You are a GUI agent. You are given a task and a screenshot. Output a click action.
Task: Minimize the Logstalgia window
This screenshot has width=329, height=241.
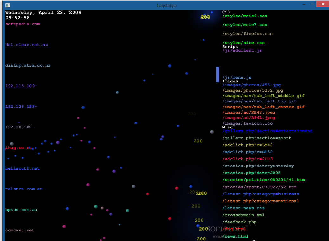pos(304,4)
